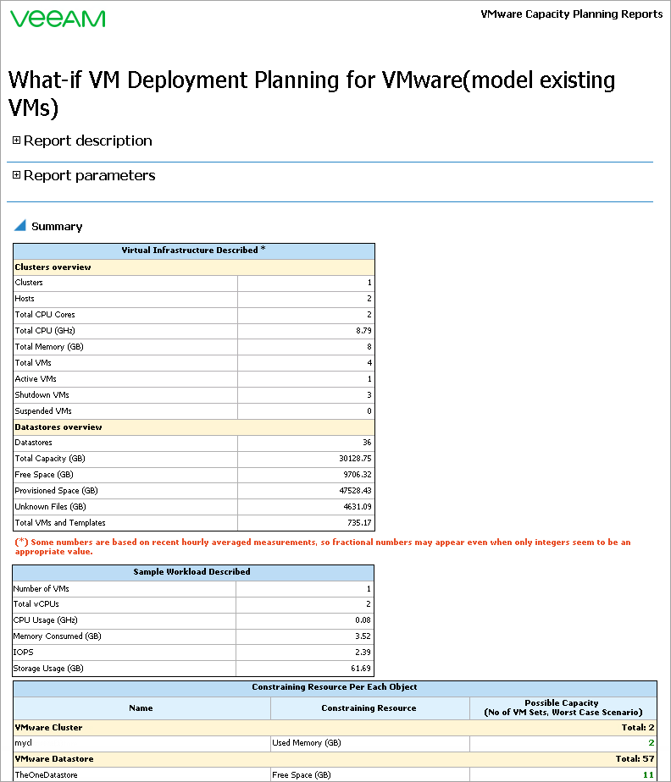Click the Total VMs and Templates value 735.17
This screenshot has width=671, height=782.
coord(359,523)
